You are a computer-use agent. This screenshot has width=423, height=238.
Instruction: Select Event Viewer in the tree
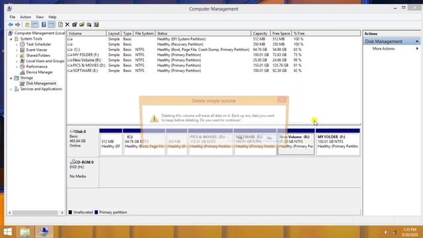36,50
